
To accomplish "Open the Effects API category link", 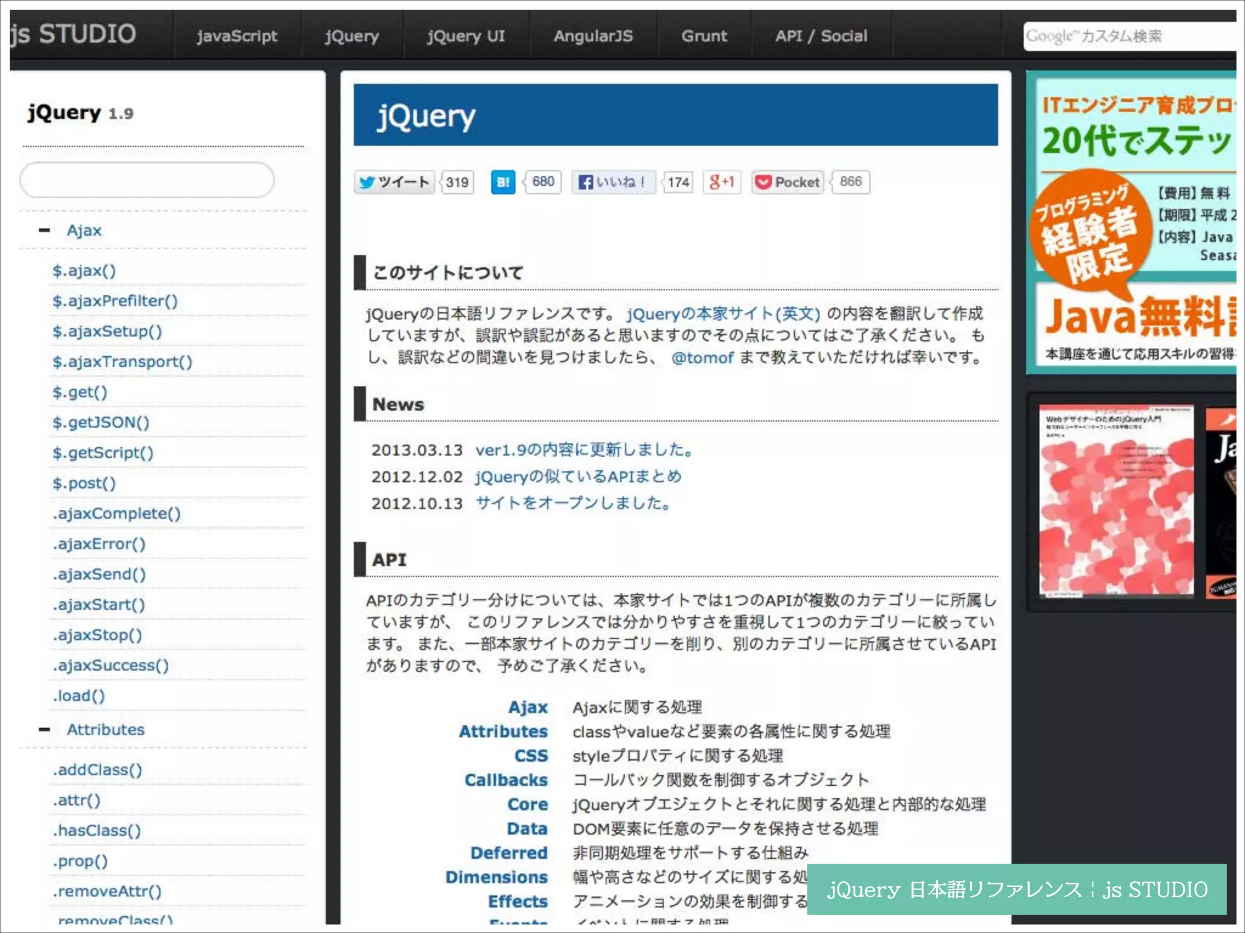I will pyautogui.click(x=518, y=902).
